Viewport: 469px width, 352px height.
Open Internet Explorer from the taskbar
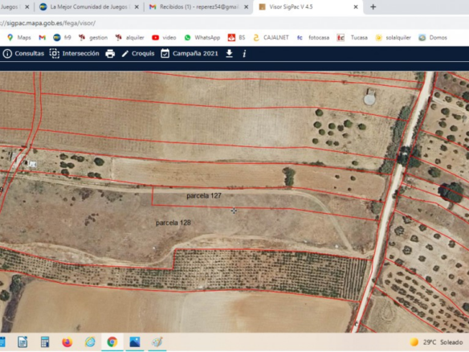click(x=90, y=342)
